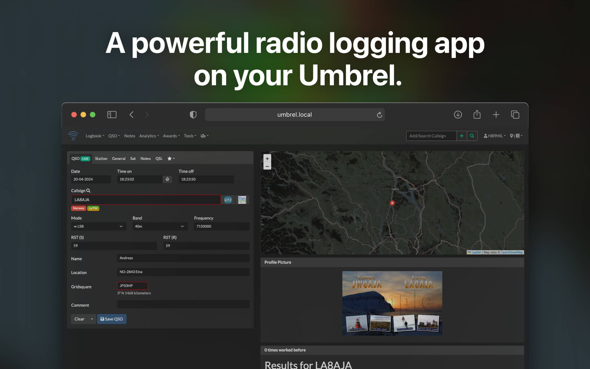Open the star favorites dropdown tab
Screen dimensions: 590x369
pyautogui.click(x=171, y=159)
